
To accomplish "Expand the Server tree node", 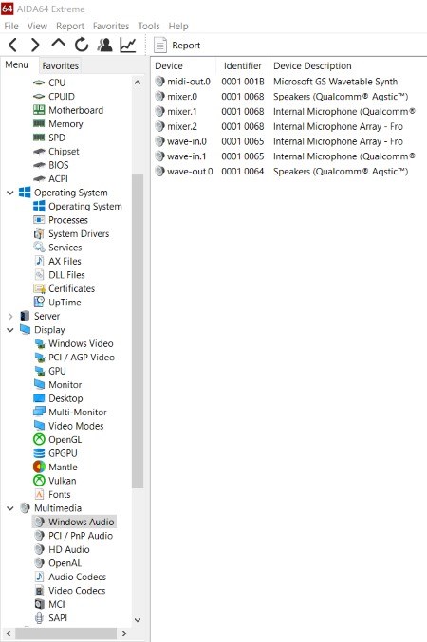I will click(x=10, y=316).
